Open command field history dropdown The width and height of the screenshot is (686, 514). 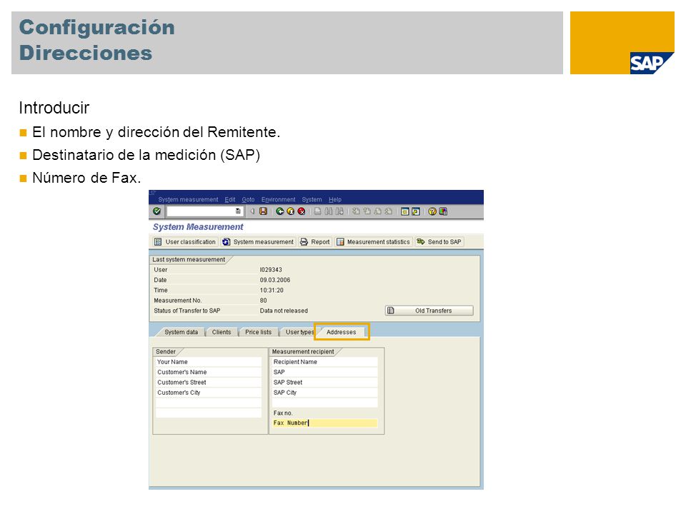click(x=238, y=211)
